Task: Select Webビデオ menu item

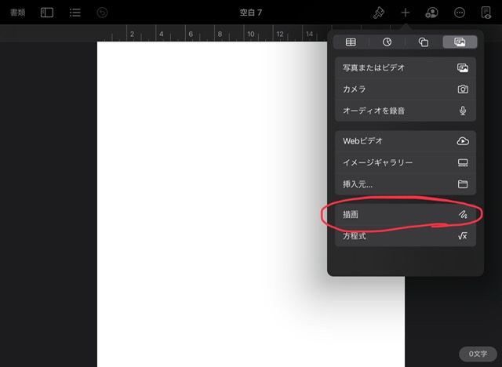Action: tap(405, 141)
